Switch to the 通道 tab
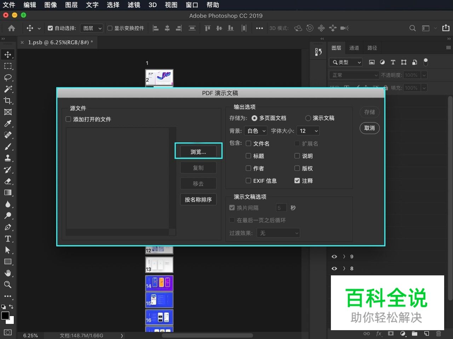This screenshot has height=339, width=453. pos(354,47)
